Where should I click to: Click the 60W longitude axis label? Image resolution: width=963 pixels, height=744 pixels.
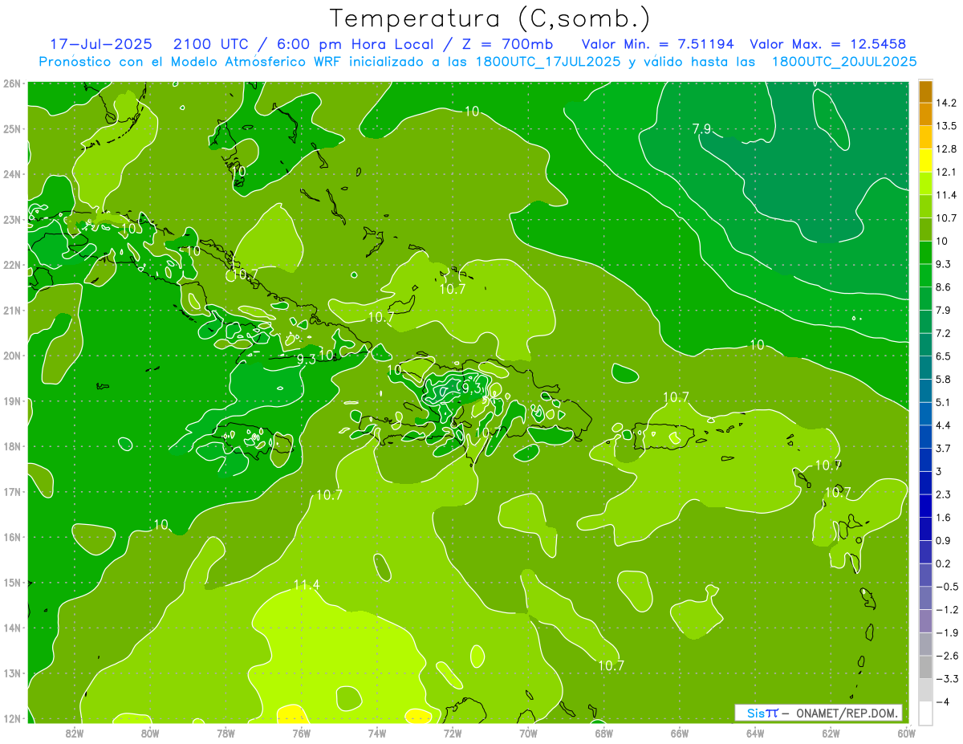(x=906, y=733)
